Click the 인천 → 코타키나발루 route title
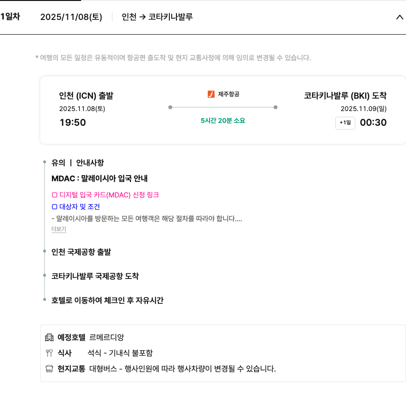The height and width of the screenshot is (401, 406). (x=157, y=17)
